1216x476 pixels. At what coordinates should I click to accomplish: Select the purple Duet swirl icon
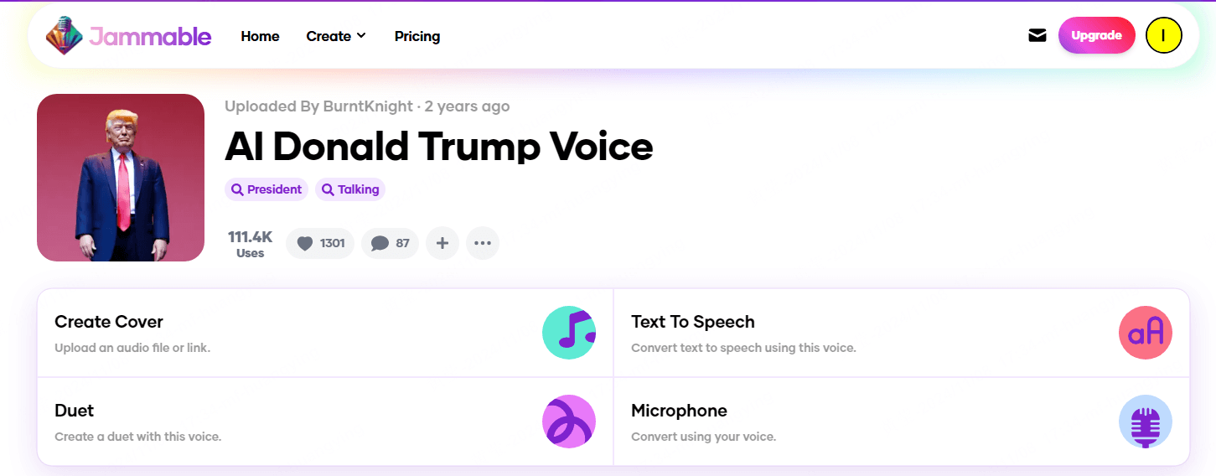coord(569,422)
